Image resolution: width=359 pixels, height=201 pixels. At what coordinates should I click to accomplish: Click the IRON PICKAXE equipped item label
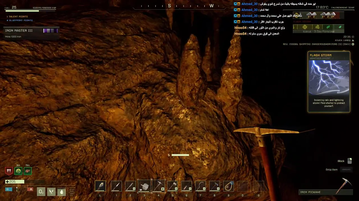click(310, 192)
